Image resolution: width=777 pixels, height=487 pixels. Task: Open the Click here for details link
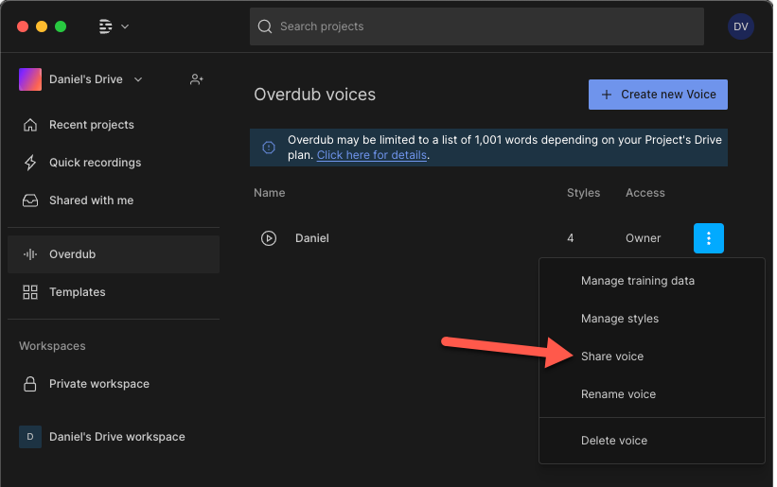coord(372,155)
